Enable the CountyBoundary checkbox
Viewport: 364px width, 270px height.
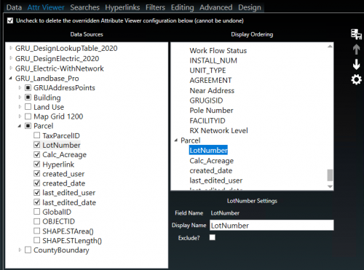tap(28, 250)
